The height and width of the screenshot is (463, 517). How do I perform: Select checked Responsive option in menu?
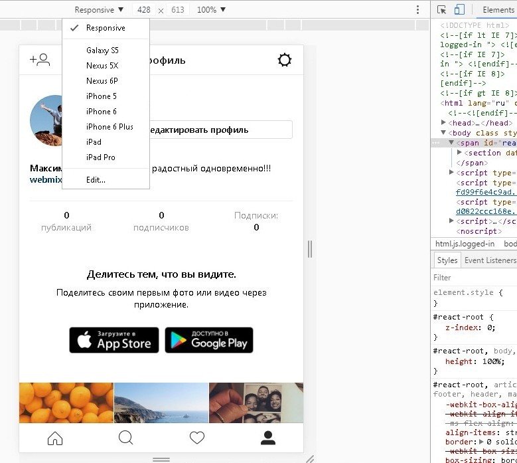[x=105, y=28]
